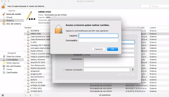Click the Ubicación AirPort field
Screen dimensions: 169x97
[x=109, y=55]
